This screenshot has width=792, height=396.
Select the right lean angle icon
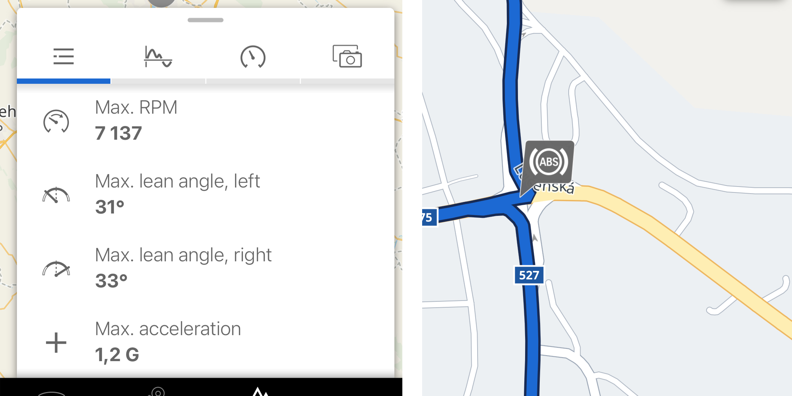click(x=56, y=269)
